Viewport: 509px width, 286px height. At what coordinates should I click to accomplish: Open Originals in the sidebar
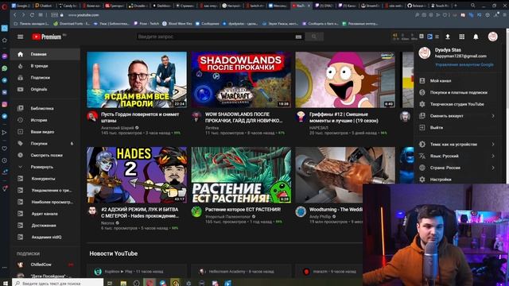pos(45,89)
